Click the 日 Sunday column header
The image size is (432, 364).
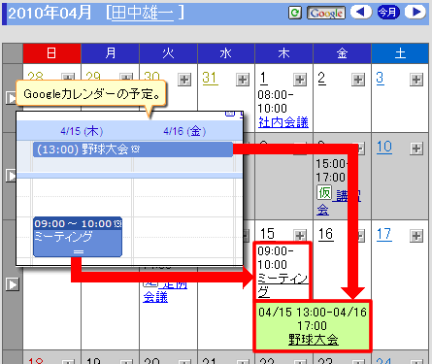coord(51,53)
